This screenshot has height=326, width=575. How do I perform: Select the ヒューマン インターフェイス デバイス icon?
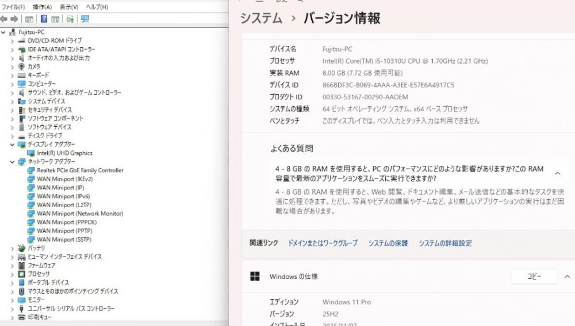22,257
